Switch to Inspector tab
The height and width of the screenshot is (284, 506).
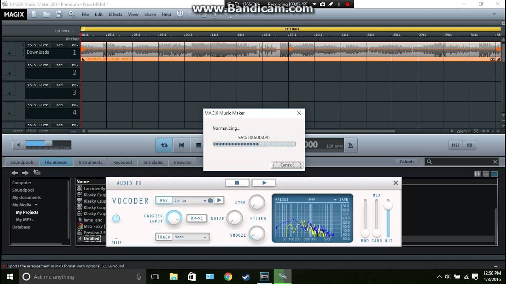tap(183, 162)
